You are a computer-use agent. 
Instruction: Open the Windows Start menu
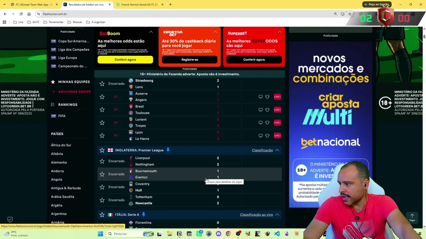(100, 234)
